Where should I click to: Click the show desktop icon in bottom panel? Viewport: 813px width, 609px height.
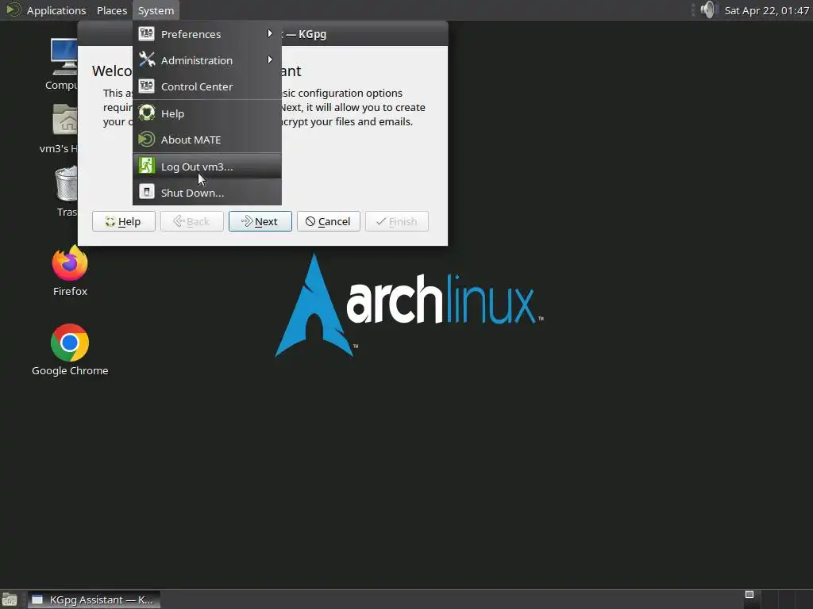pyautogui.click(x=10, y=599)
